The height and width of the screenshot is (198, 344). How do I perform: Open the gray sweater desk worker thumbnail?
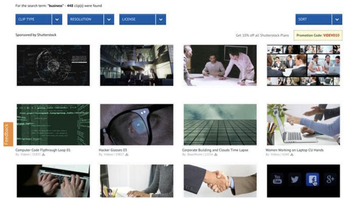(x=137, y=181)
